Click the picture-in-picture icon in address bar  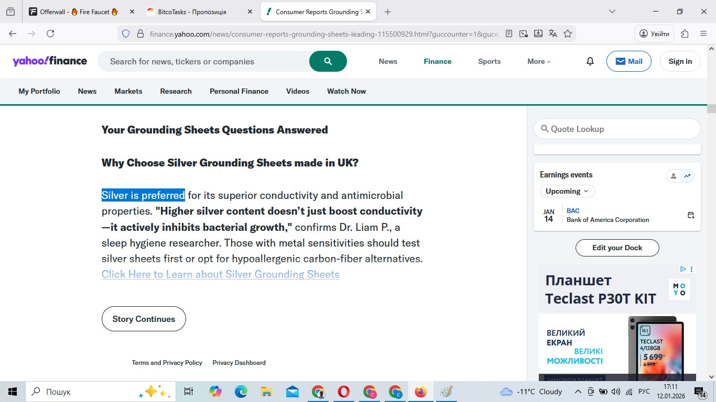(x=524, y=33)
